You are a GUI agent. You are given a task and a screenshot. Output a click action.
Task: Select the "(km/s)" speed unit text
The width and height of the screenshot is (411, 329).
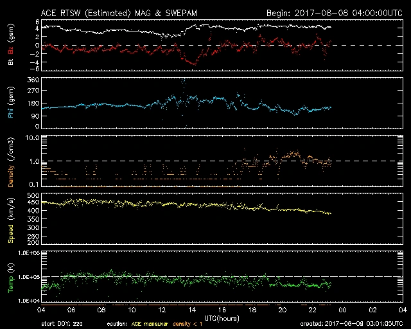coord(11,209)
